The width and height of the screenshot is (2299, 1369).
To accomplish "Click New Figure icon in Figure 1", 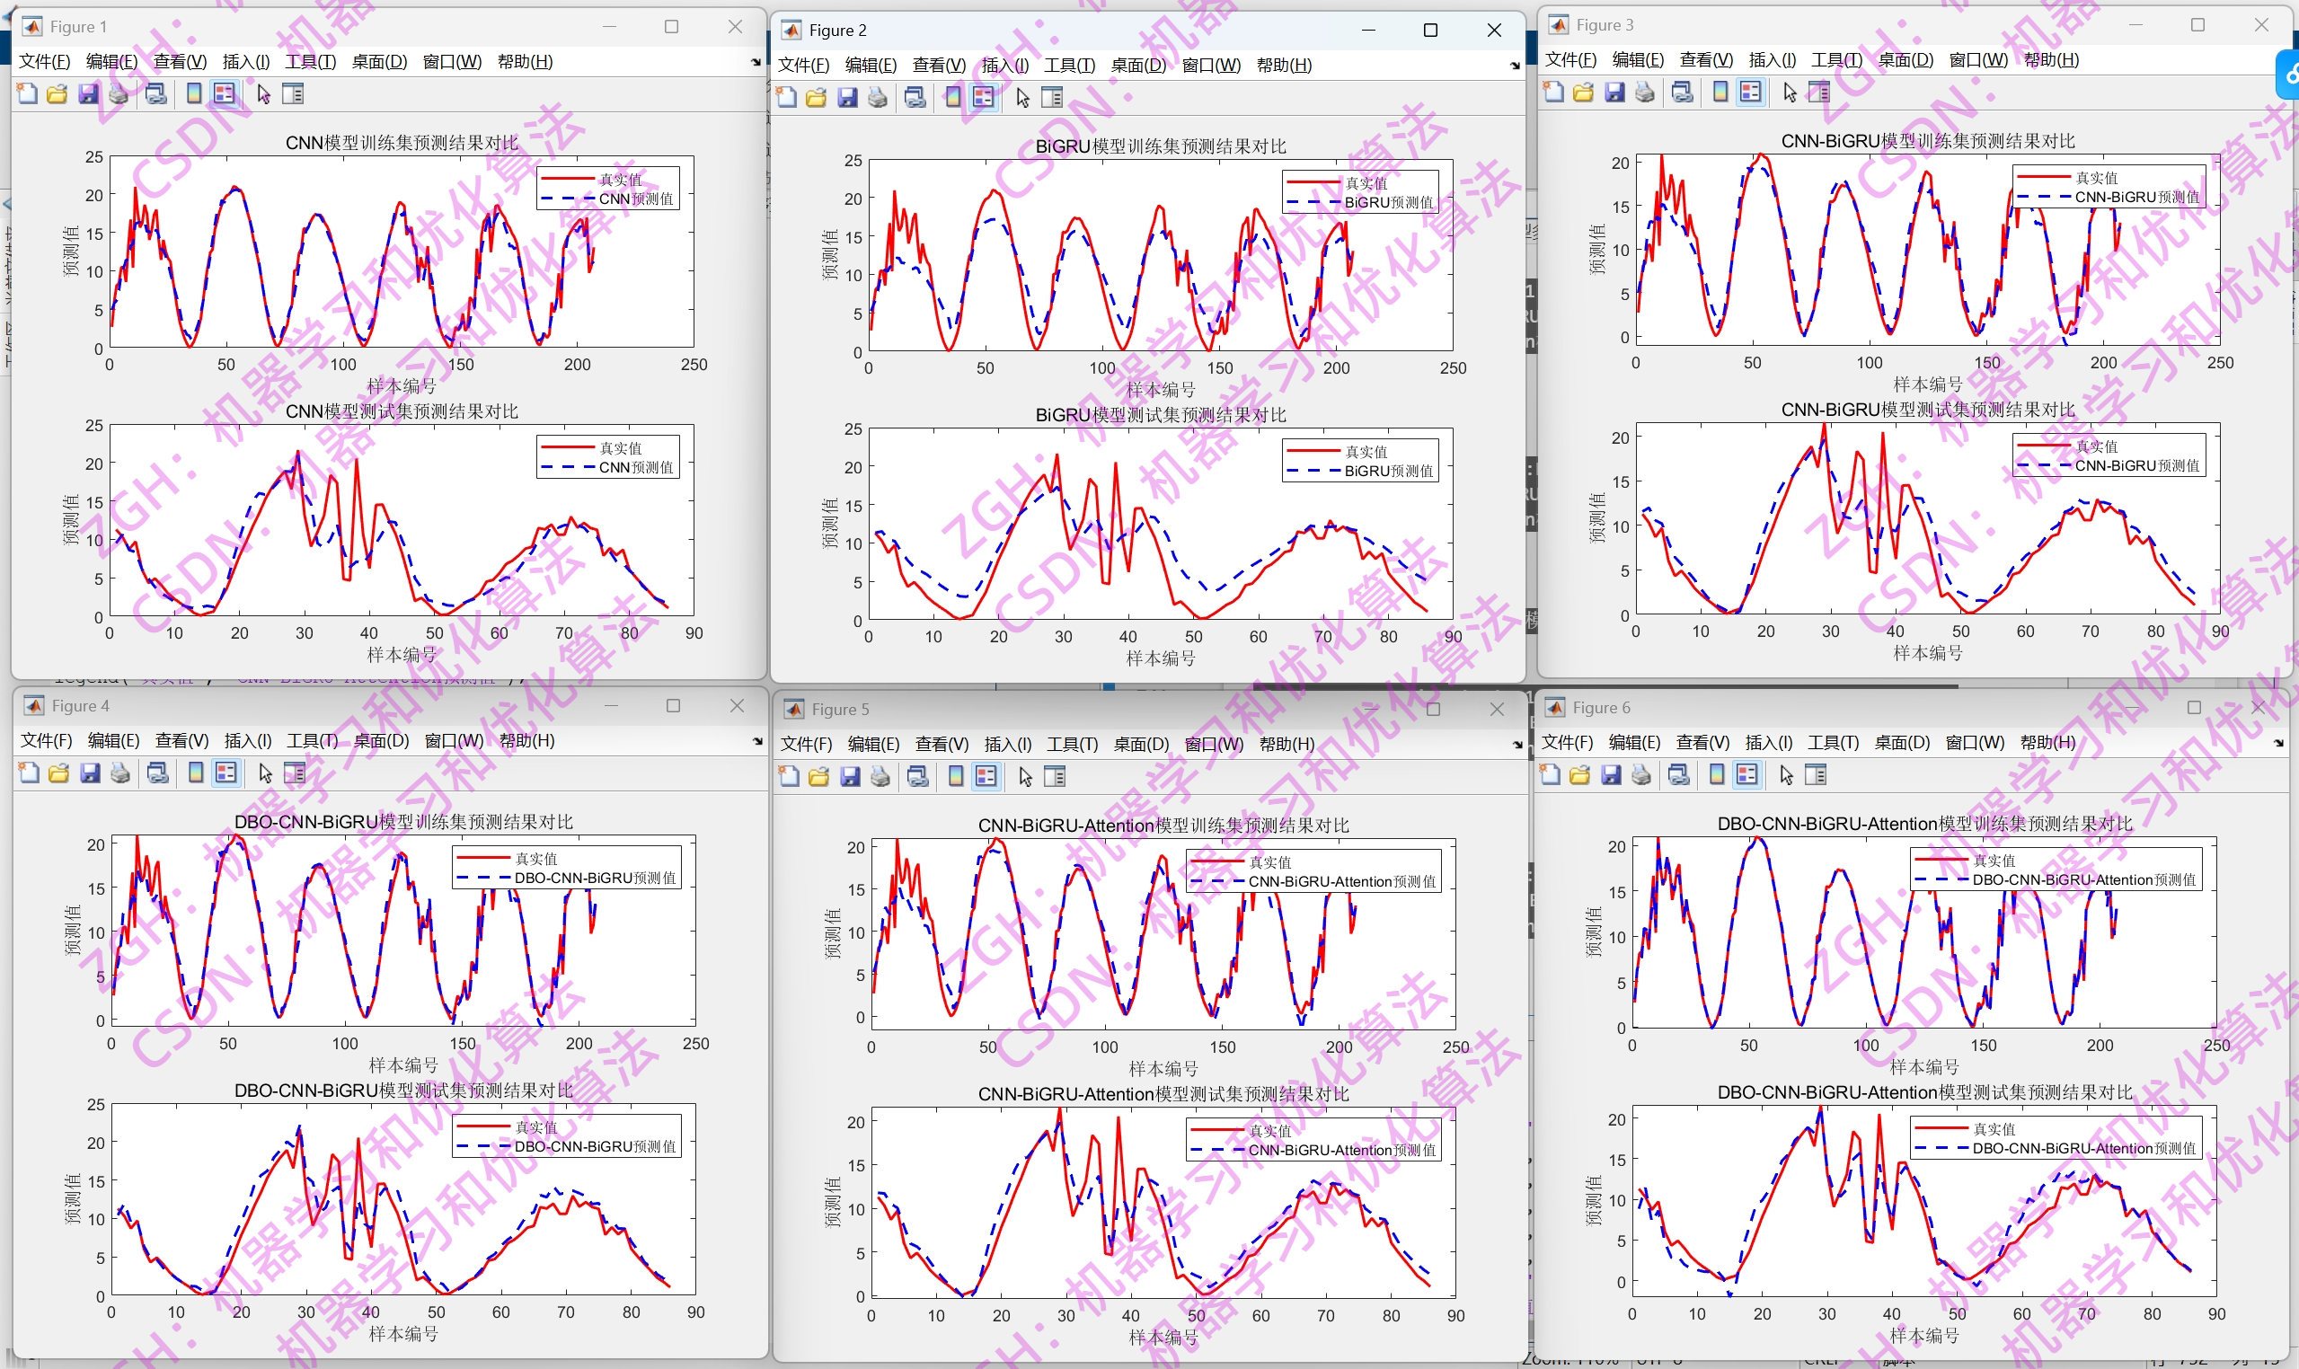I will (28, 94).
